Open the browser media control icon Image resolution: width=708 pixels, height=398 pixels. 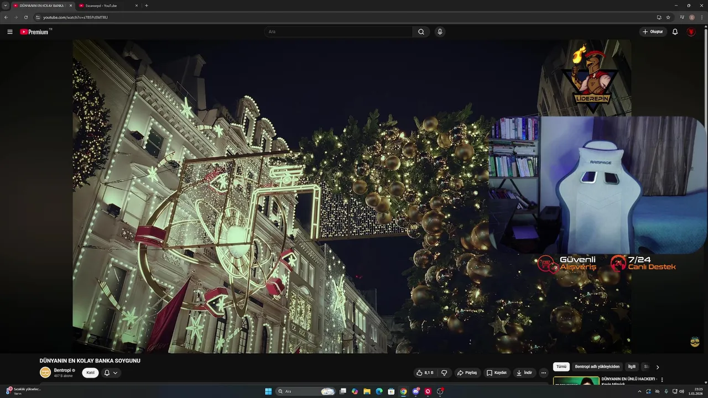coord(682,17)
